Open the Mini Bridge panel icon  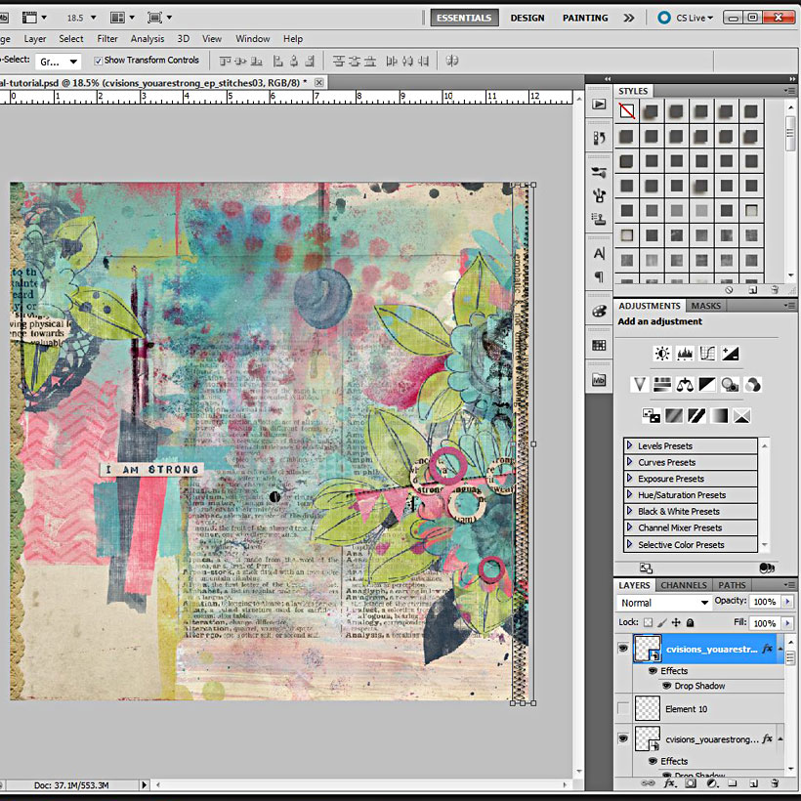[x=599, y=380]
